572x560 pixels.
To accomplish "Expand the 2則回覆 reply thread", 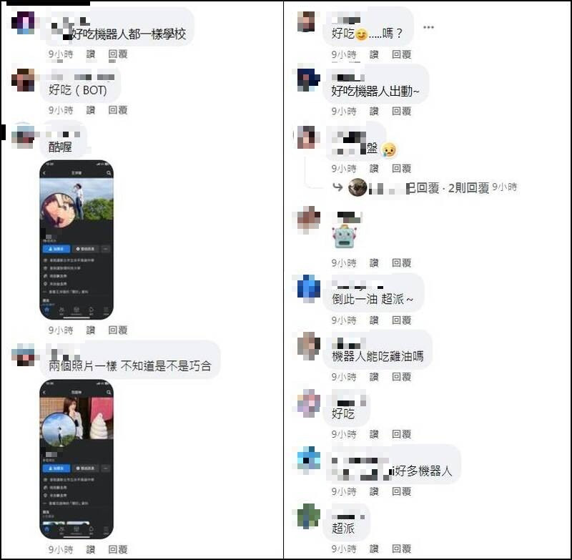I will click(x=468, y=188).
